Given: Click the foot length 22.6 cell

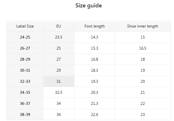Looking at the screenshot, I should [x=95, y=114].
